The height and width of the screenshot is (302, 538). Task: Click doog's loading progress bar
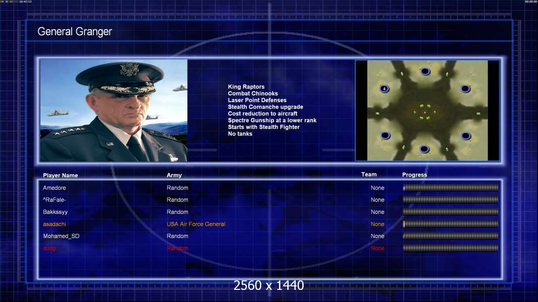[x=451, y=248]
